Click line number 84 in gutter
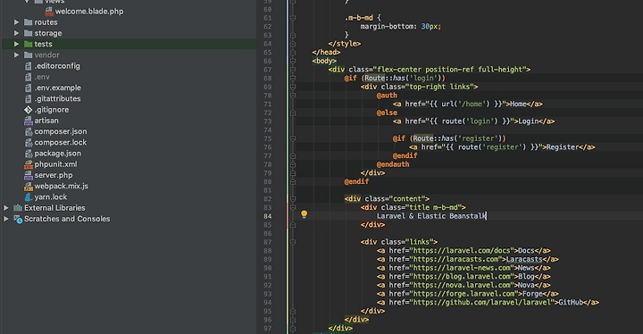This screenshot has width=643, height=334. pyautogui.click(x=267, y=216)
